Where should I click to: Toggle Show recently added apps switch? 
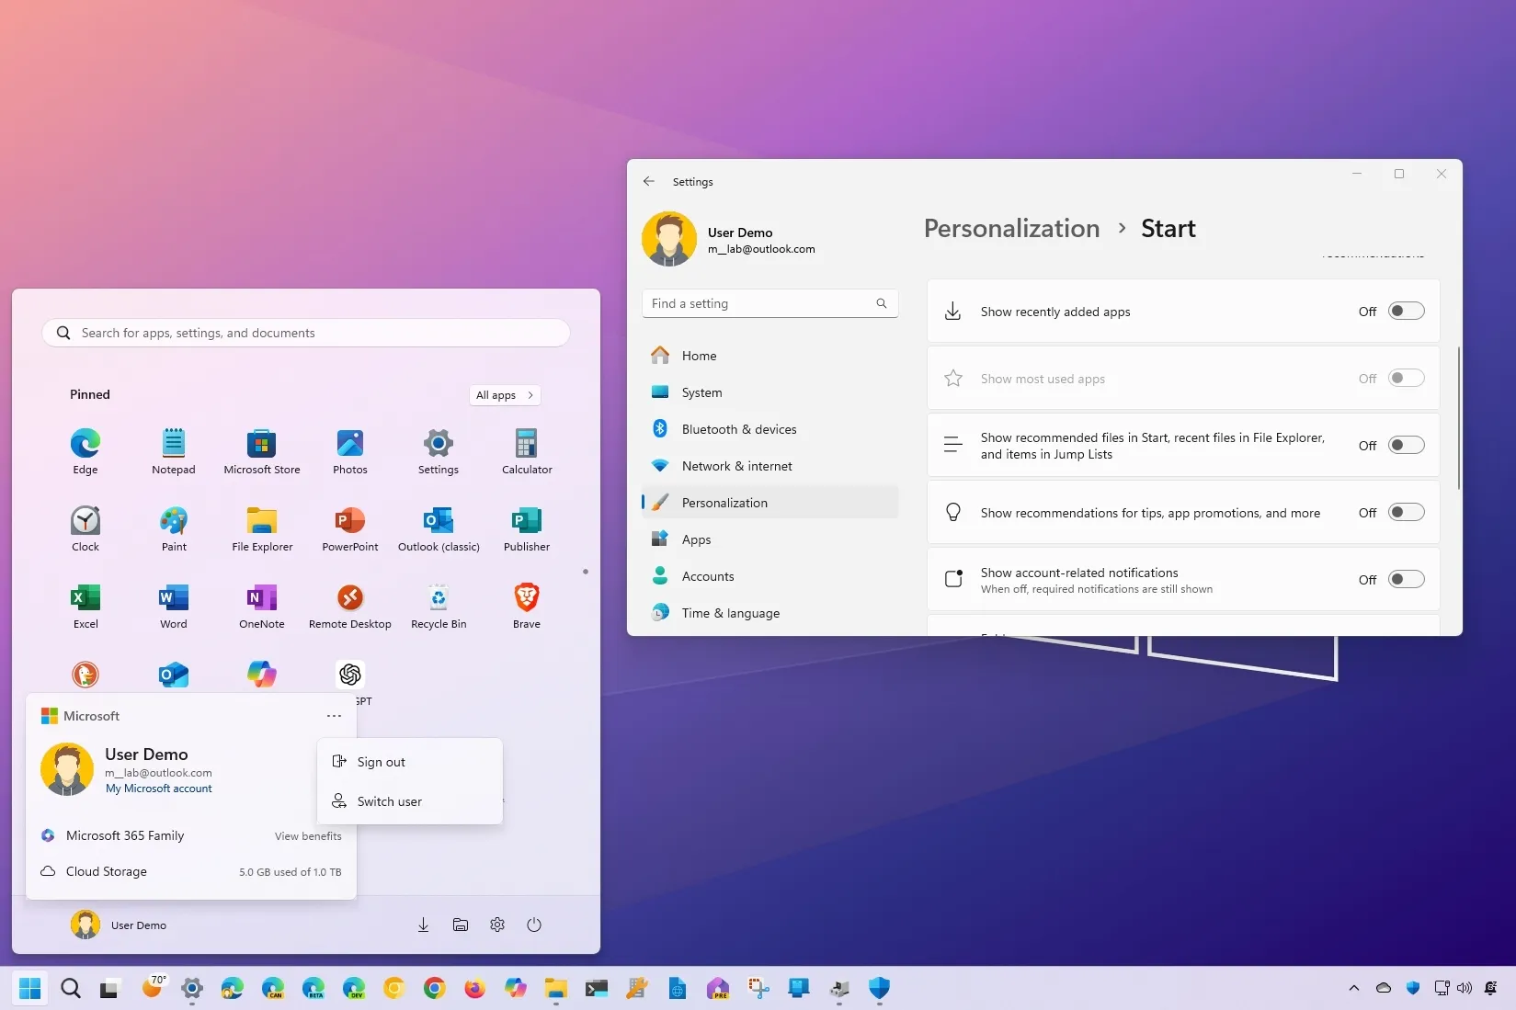1406,311
